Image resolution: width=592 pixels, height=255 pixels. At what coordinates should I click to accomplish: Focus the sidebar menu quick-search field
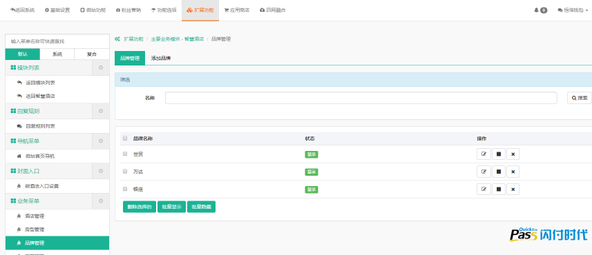pos(57,41)
